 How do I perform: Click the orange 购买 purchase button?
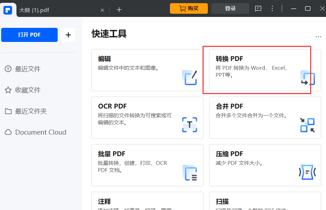pyautogui.click(x=189, y=8)
